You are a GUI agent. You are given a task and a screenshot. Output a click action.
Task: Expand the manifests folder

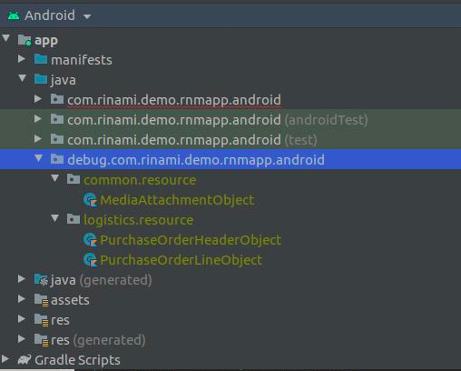22,58
